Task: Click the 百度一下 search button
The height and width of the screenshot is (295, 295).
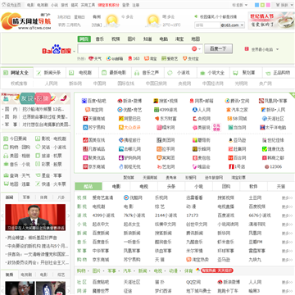Action: coord(219,49)
